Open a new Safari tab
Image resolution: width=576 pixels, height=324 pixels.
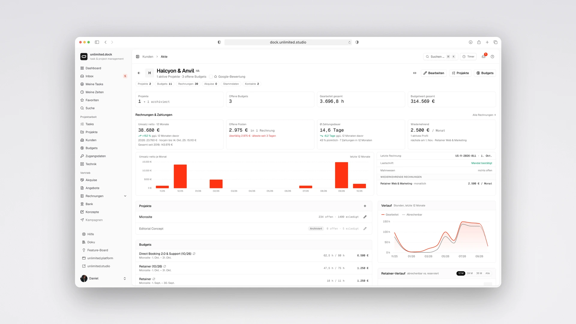tap(487, 42)
